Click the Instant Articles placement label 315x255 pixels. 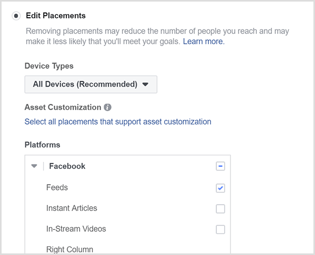(x=72, y=208)
